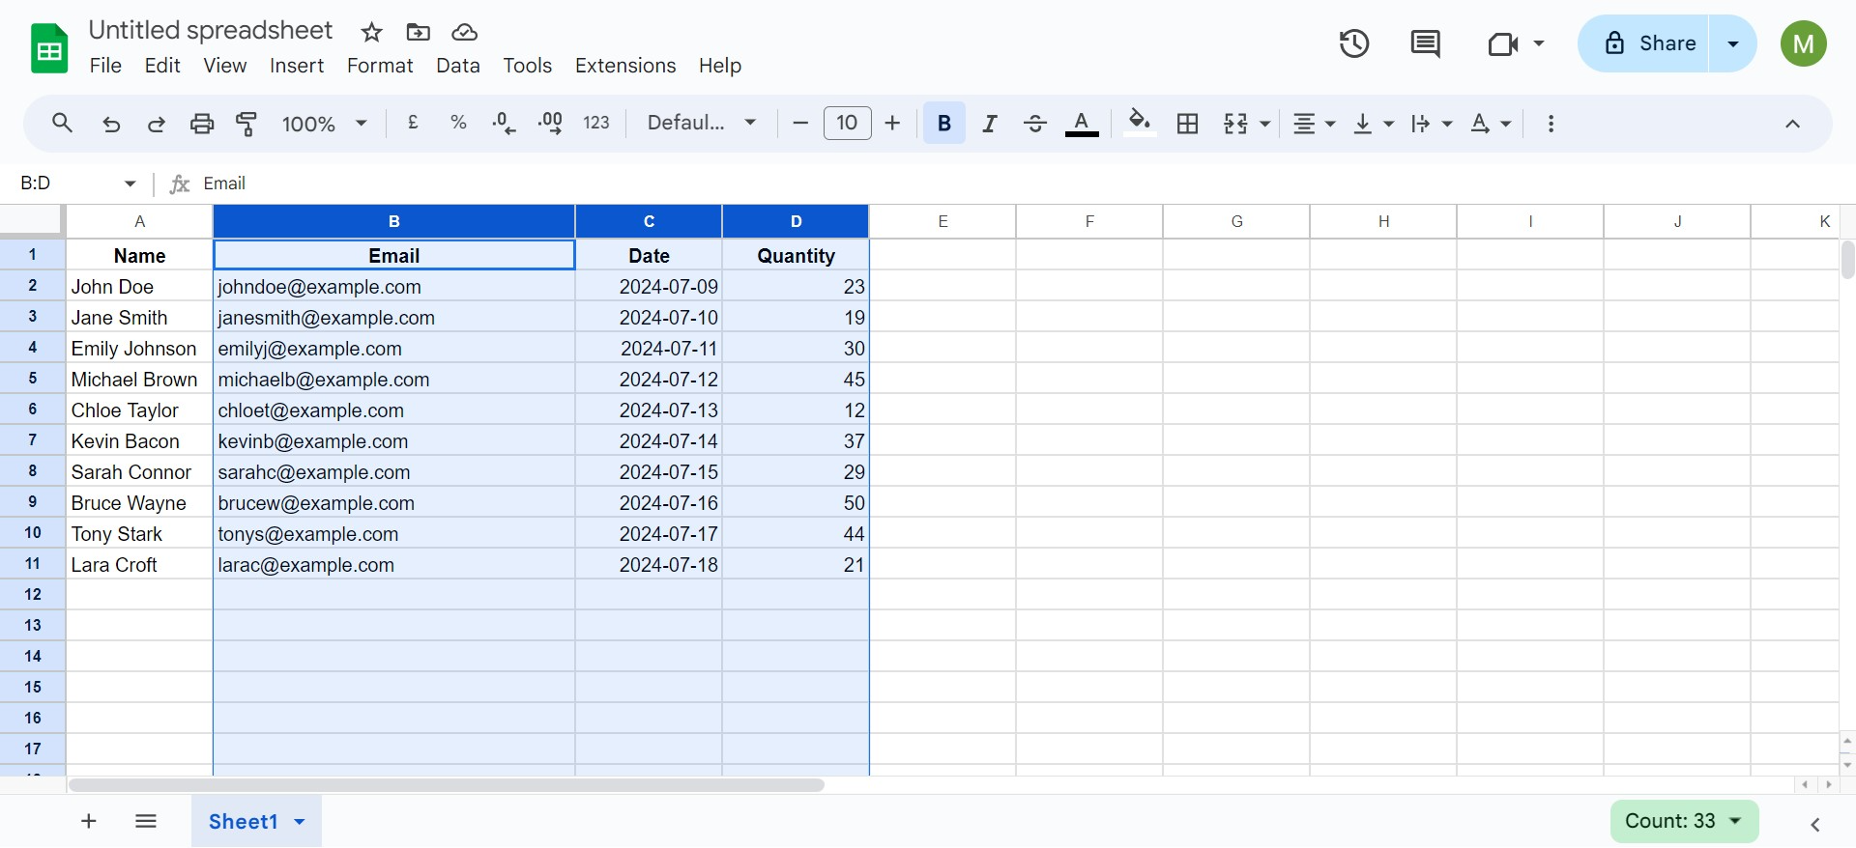Click the Google Sheets home logo
The image size is (1856, 848).
(49, 48)
